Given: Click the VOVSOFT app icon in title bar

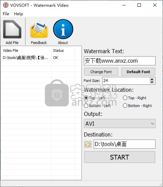Looking at the screenshot, I should [x=6, y=5].
